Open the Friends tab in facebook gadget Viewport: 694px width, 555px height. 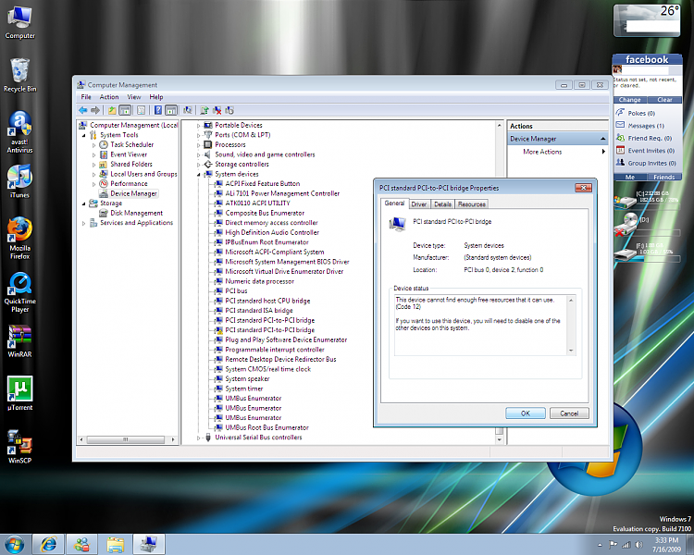(x=663, y=177)
